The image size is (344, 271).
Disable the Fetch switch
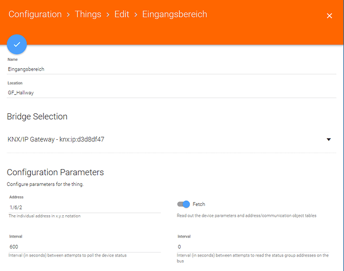tap(183, 204)
